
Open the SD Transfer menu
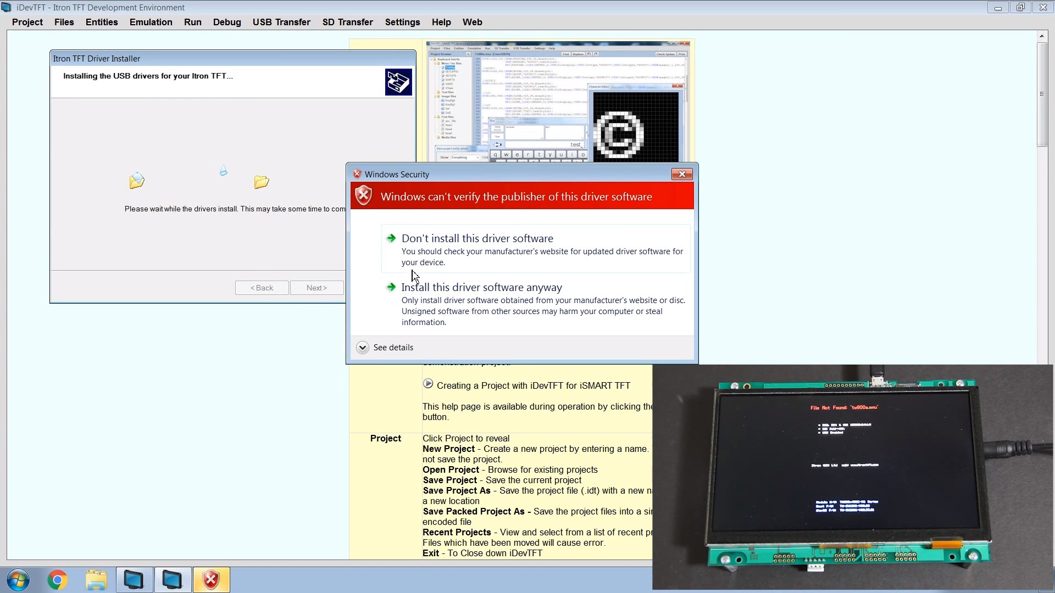[x=347, y=22]
